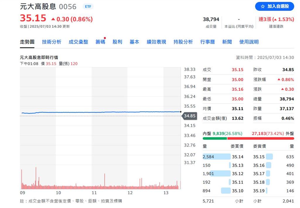Click the 加入自選股 button
The height and width of the screenshot is (208, 300).
click(x=274, y=6)
